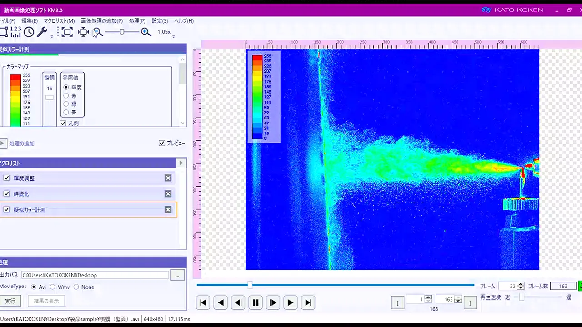The height and width of the screenshot is (327, 582).
Task: Click the 実行 execute button
Action: point(10,301)
